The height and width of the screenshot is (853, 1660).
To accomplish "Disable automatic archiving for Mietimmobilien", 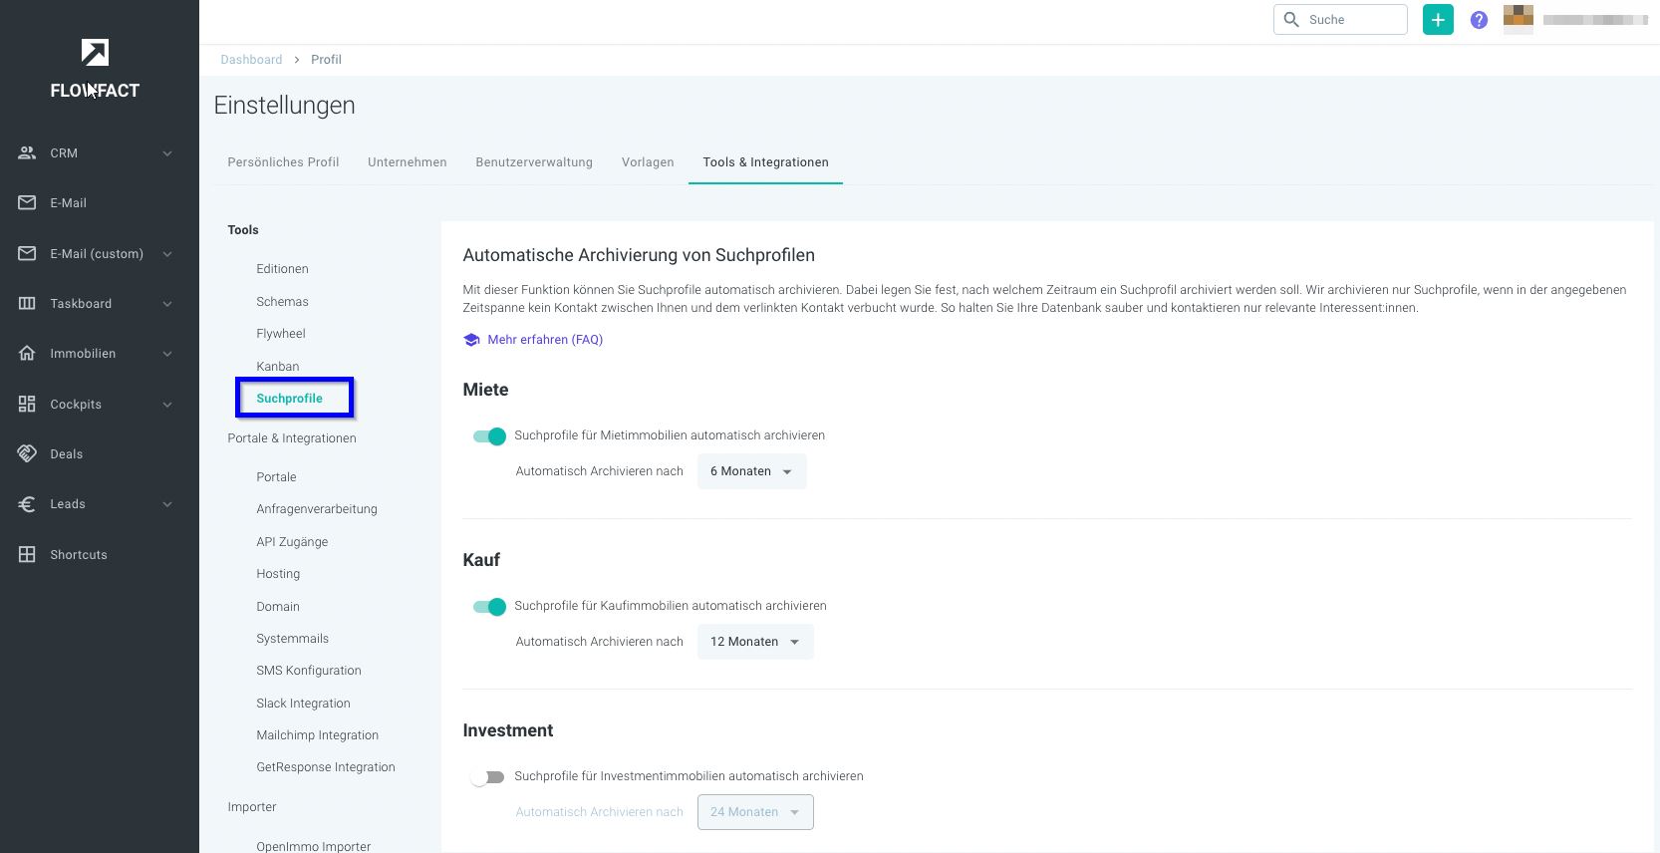I will 490,436.
